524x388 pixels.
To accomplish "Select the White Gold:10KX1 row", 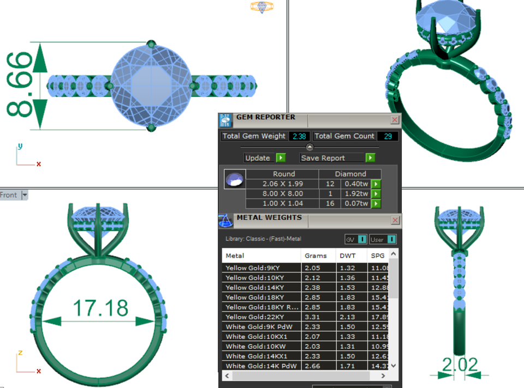I will pos(305,337).
